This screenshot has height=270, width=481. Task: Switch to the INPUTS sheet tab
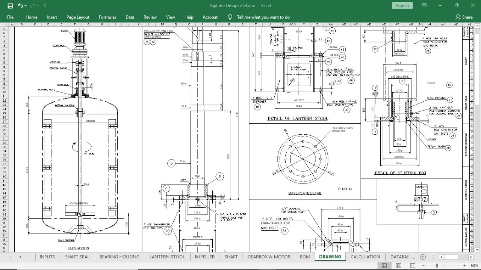[x=47, y=257]
